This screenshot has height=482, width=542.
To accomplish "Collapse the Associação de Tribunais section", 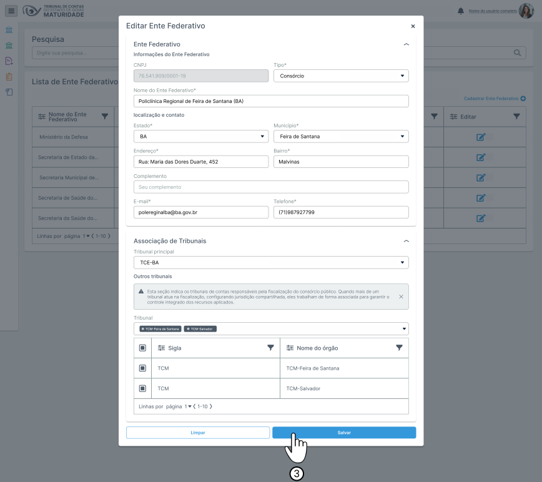I will click(406, 241).
